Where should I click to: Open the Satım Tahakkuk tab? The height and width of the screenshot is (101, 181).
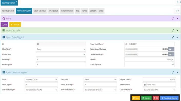point(40,11)
